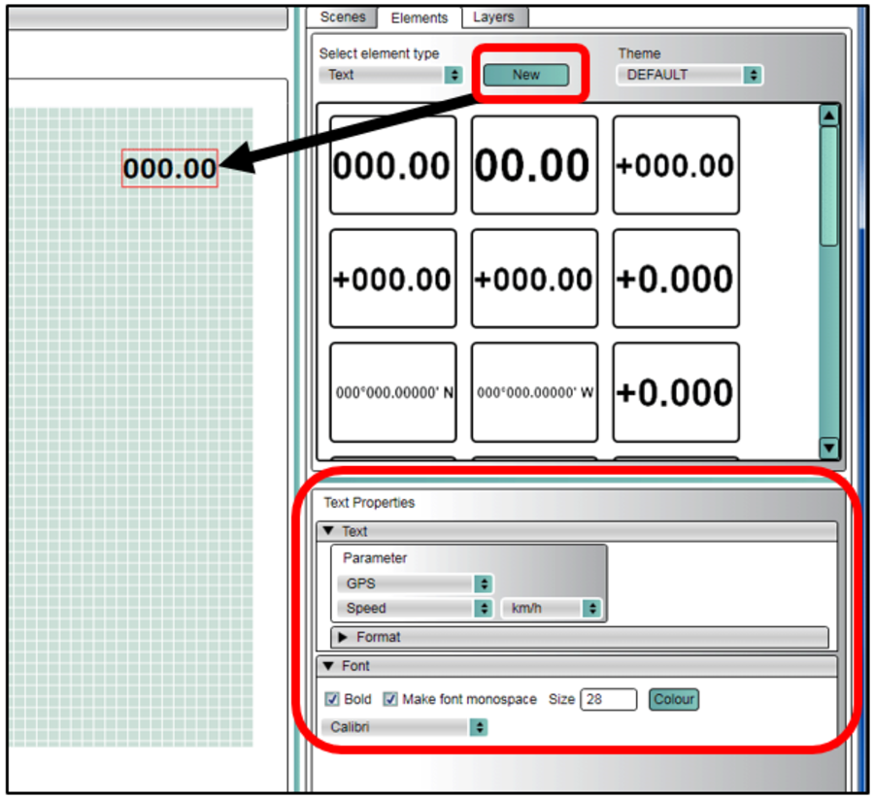Viewport: 874px width, 799px height.
Task: Select the 000.00 text element thumbnail
Action: (x=392, y=165)
